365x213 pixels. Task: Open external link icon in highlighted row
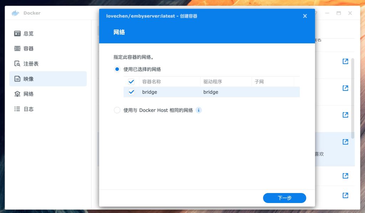[345, 142]
